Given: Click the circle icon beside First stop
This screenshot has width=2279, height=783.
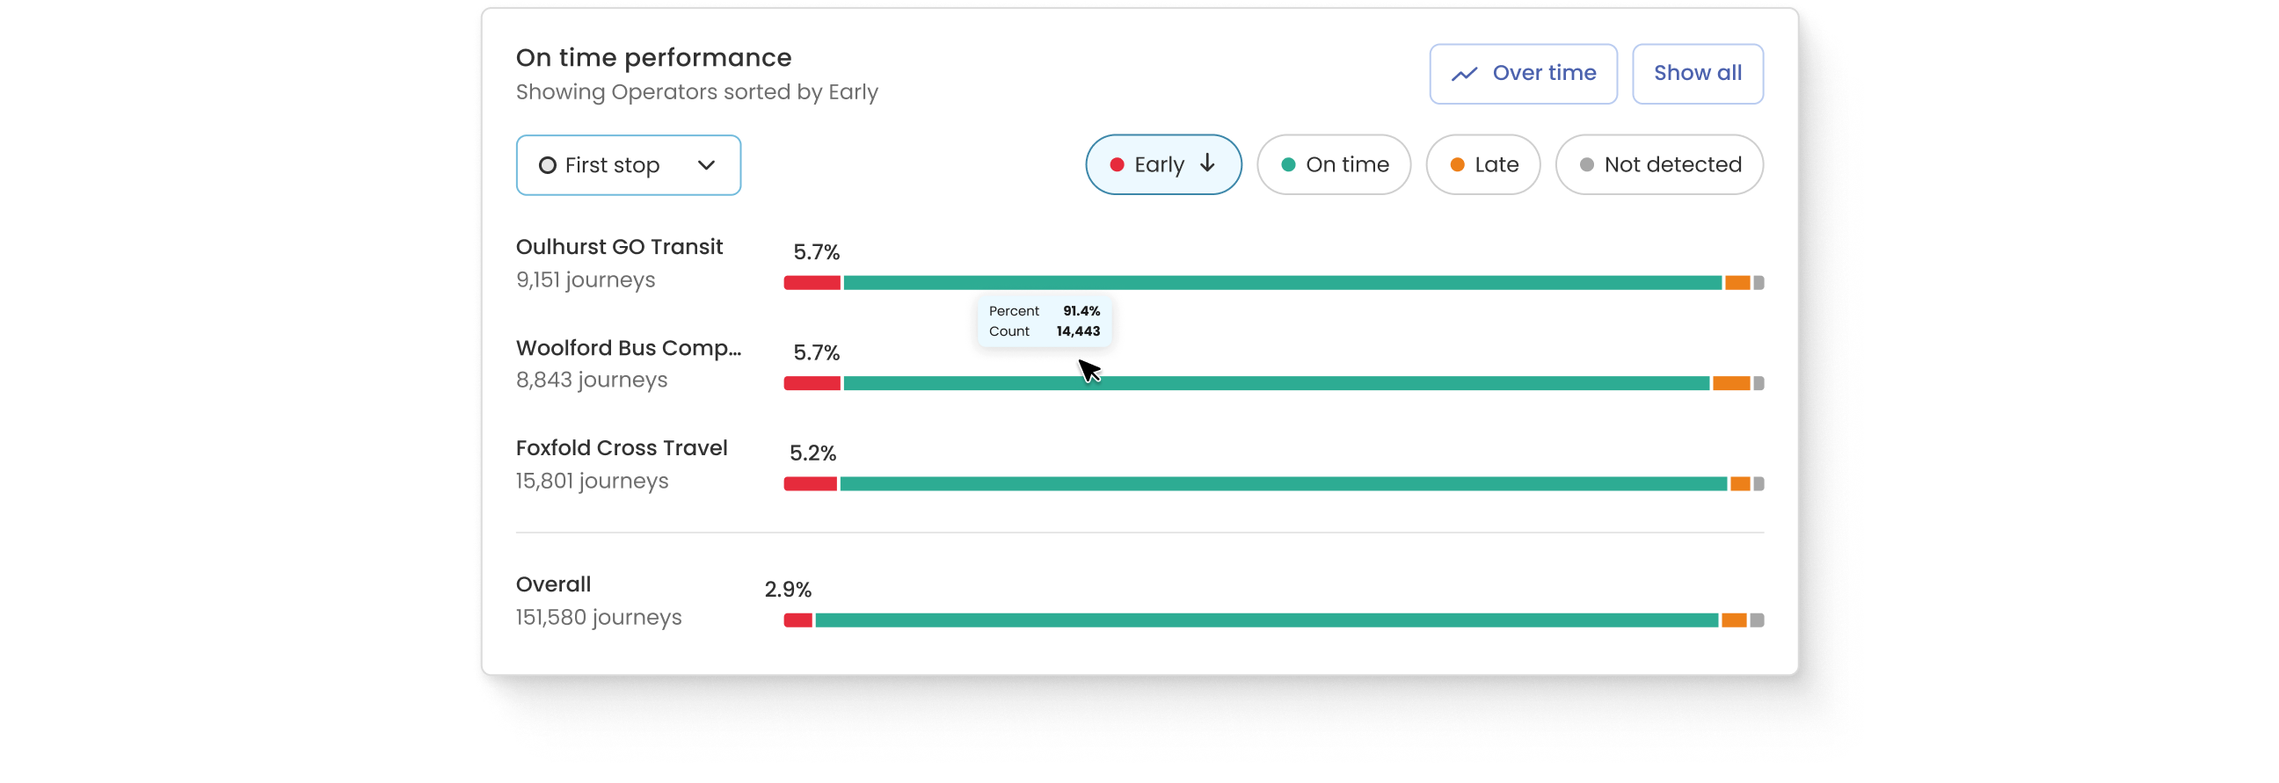Looking at the screenshot, I should [548, 165].
